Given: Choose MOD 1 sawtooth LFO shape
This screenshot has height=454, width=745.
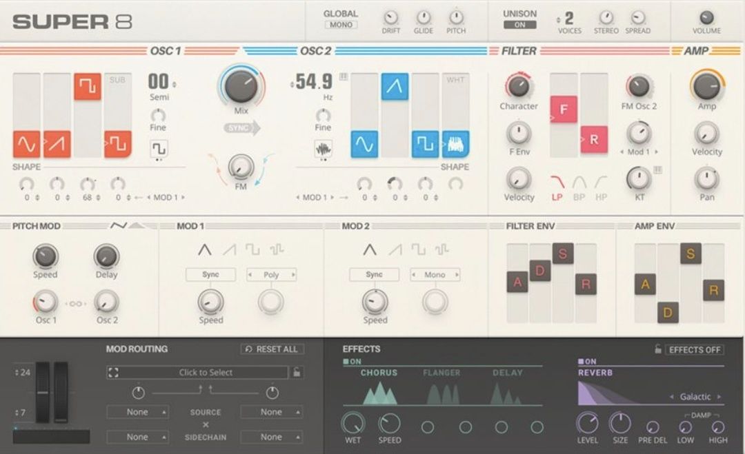Looking at the screenshot, I should (230, 249).
